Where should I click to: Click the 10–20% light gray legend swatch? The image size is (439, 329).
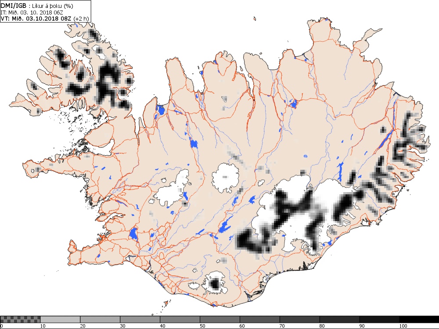60,319
